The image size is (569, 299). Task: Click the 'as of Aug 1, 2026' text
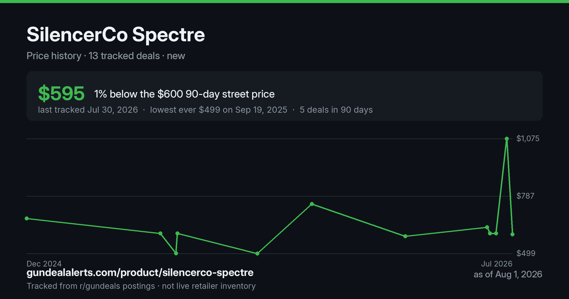[x=508, y=274]
